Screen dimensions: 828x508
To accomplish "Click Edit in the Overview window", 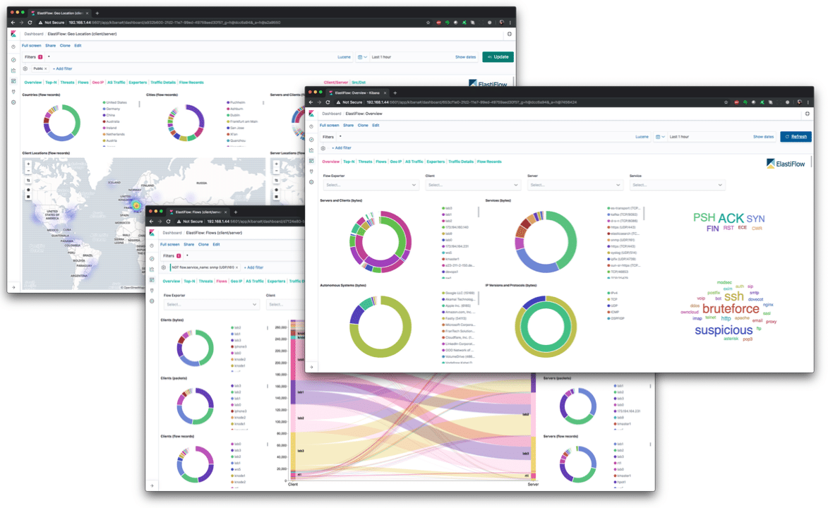I will coord(376,125).
